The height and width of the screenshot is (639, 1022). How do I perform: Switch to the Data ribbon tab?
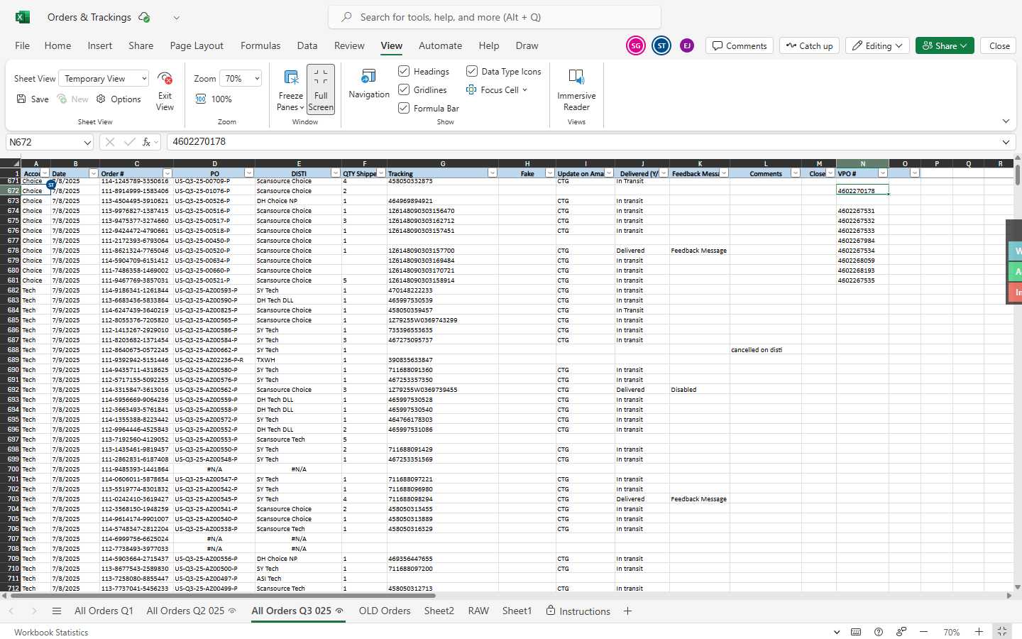point(307,45)
